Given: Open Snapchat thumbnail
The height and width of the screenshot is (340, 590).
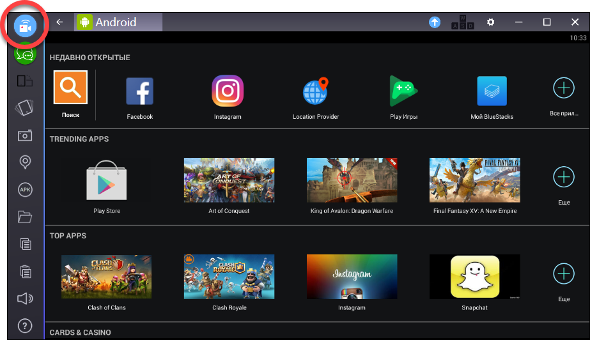Looking at the screenshot, I should pyautogui.click(x=475, y=277).
